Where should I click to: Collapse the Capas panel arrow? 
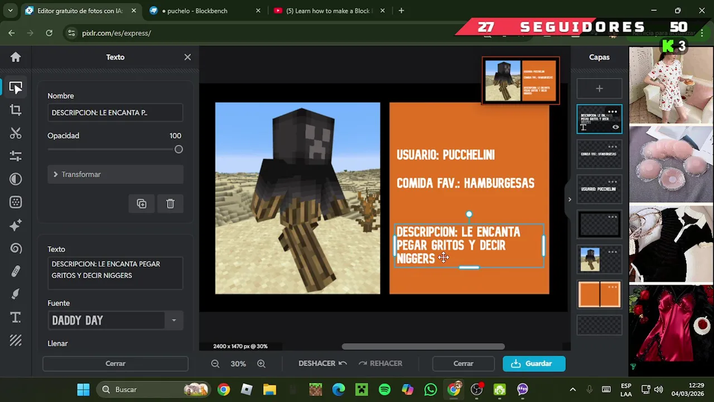(x=570, y=199)
